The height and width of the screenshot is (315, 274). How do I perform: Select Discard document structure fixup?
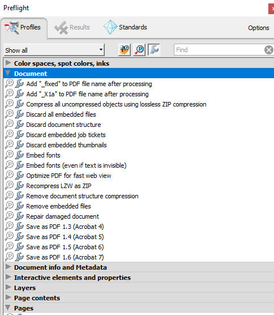click(63, 125)
